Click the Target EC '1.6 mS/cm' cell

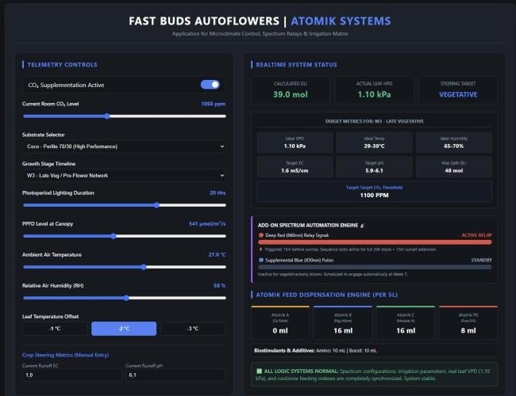click(295, 167)
